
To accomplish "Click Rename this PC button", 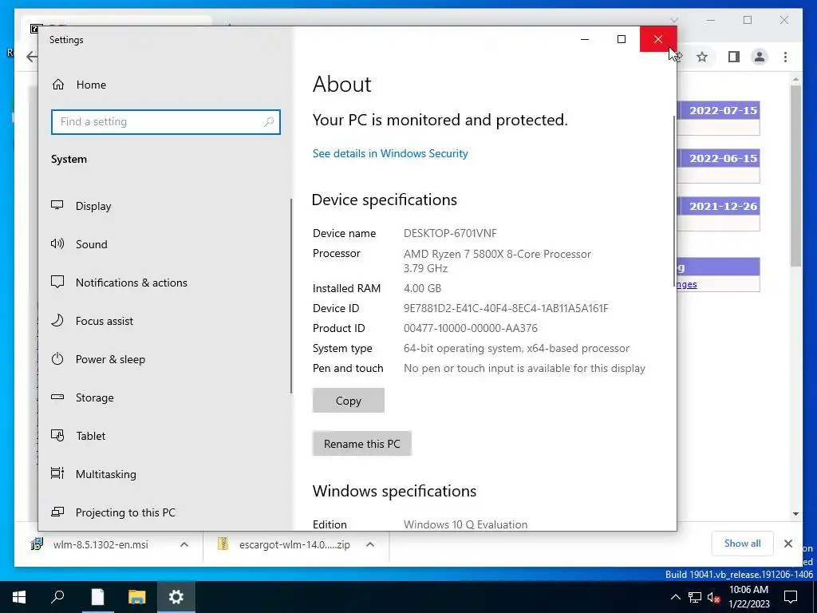I will (362, 444).
